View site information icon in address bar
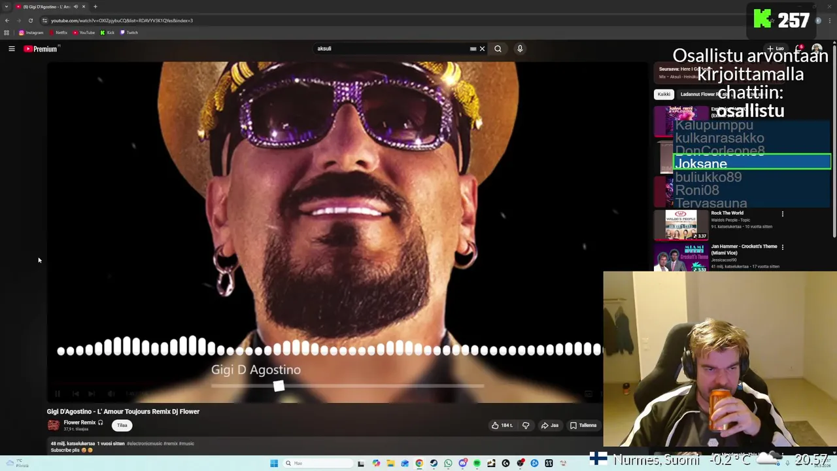 coord(44,20)
